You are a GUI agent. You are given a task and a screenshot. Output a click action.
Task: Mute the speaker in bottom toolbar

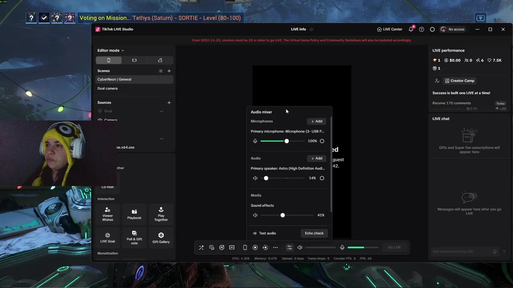300,248
